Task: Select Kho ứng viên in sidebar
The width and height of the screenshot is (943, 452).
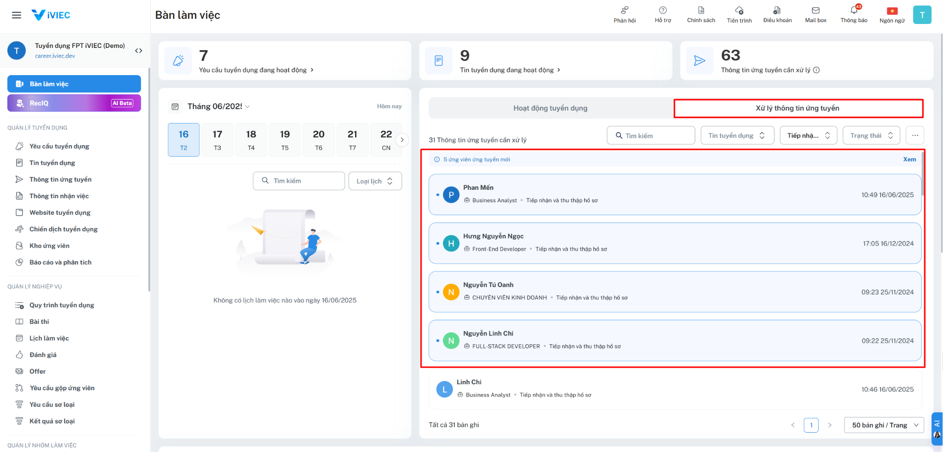Action: (49, 246)
